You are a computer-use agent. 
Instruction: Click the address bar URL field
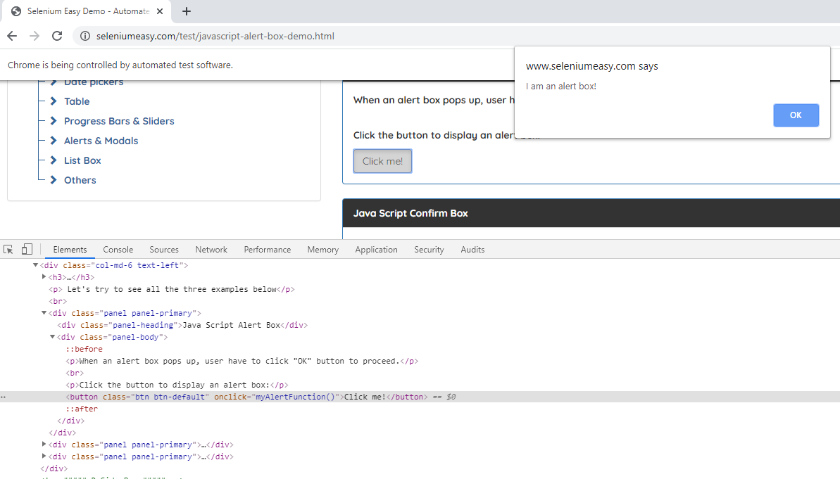click(x=456, y=36)
